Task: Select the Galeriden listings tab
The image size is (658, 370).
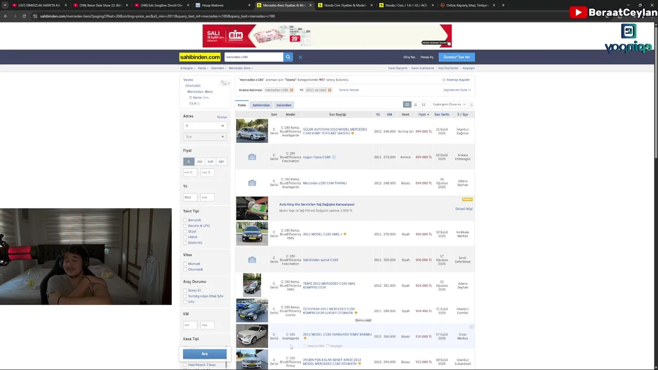Action: point(284,105)
